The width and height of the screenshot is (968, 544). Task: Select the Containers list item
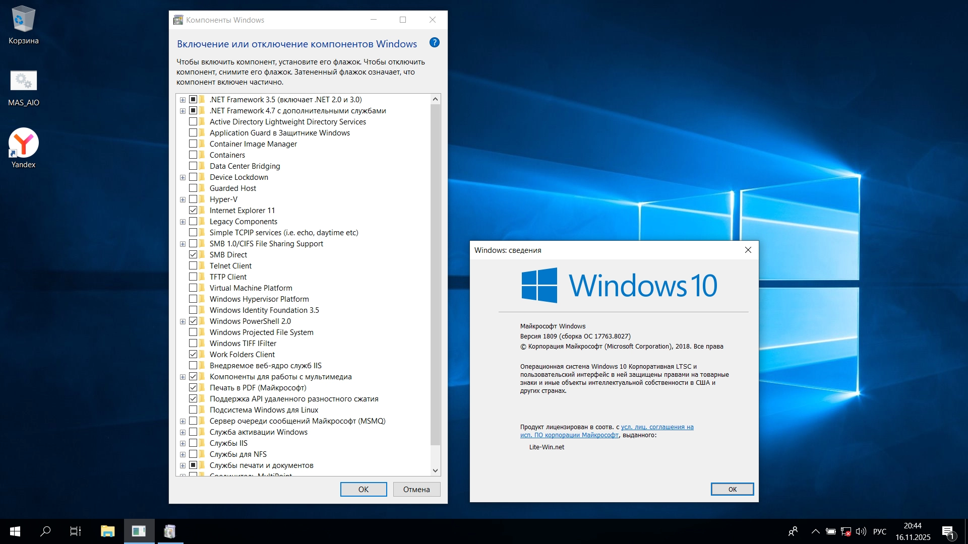pyautogui.click(x=227, y=155)
